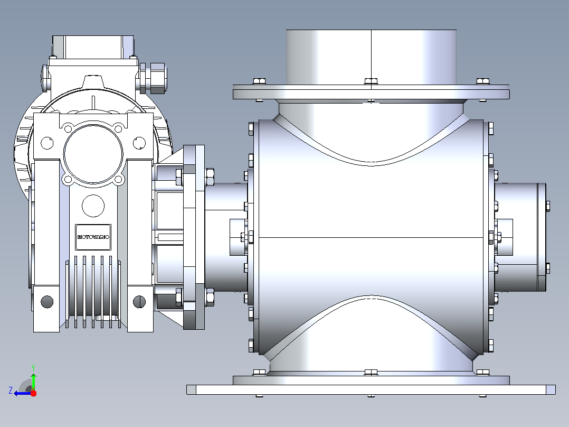
Task: Select the MOTOVARIO nameplate on the gearbox
Action: 93,237
